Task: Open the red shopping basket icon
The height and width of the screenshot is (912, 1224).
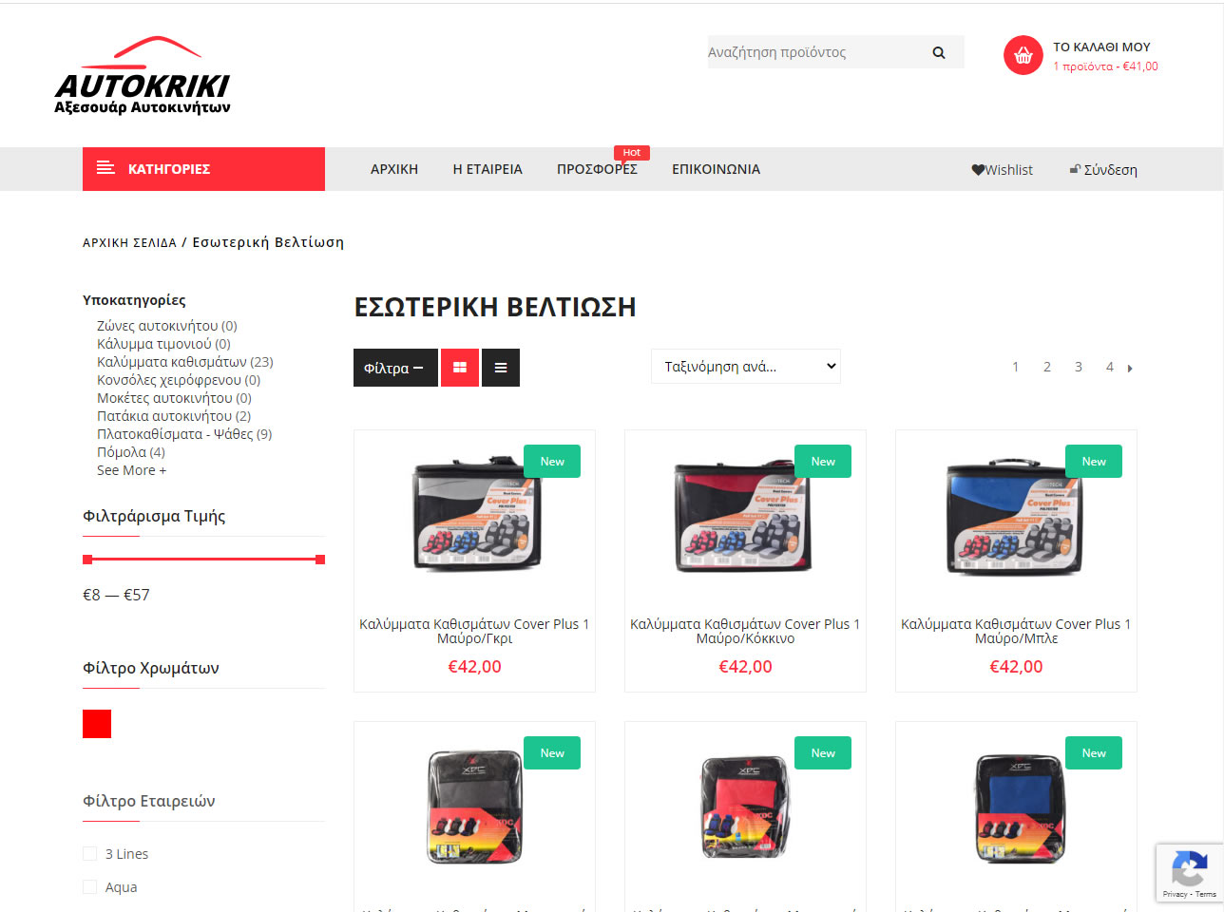Action: coord(1023,55)
